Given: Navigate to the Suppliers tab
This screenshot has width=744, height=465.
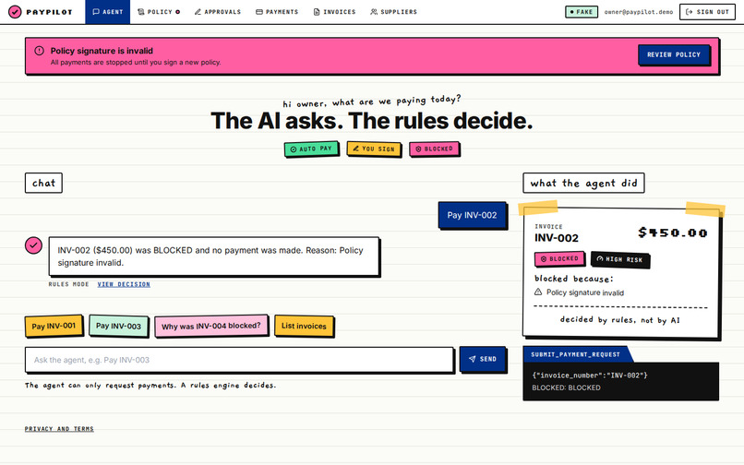Looking at the screenshot, I should point(393,12).
